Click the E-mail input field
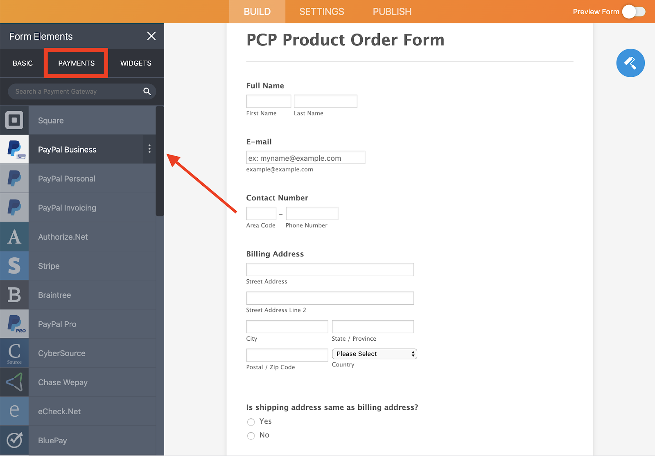 [x=305, y=158]
